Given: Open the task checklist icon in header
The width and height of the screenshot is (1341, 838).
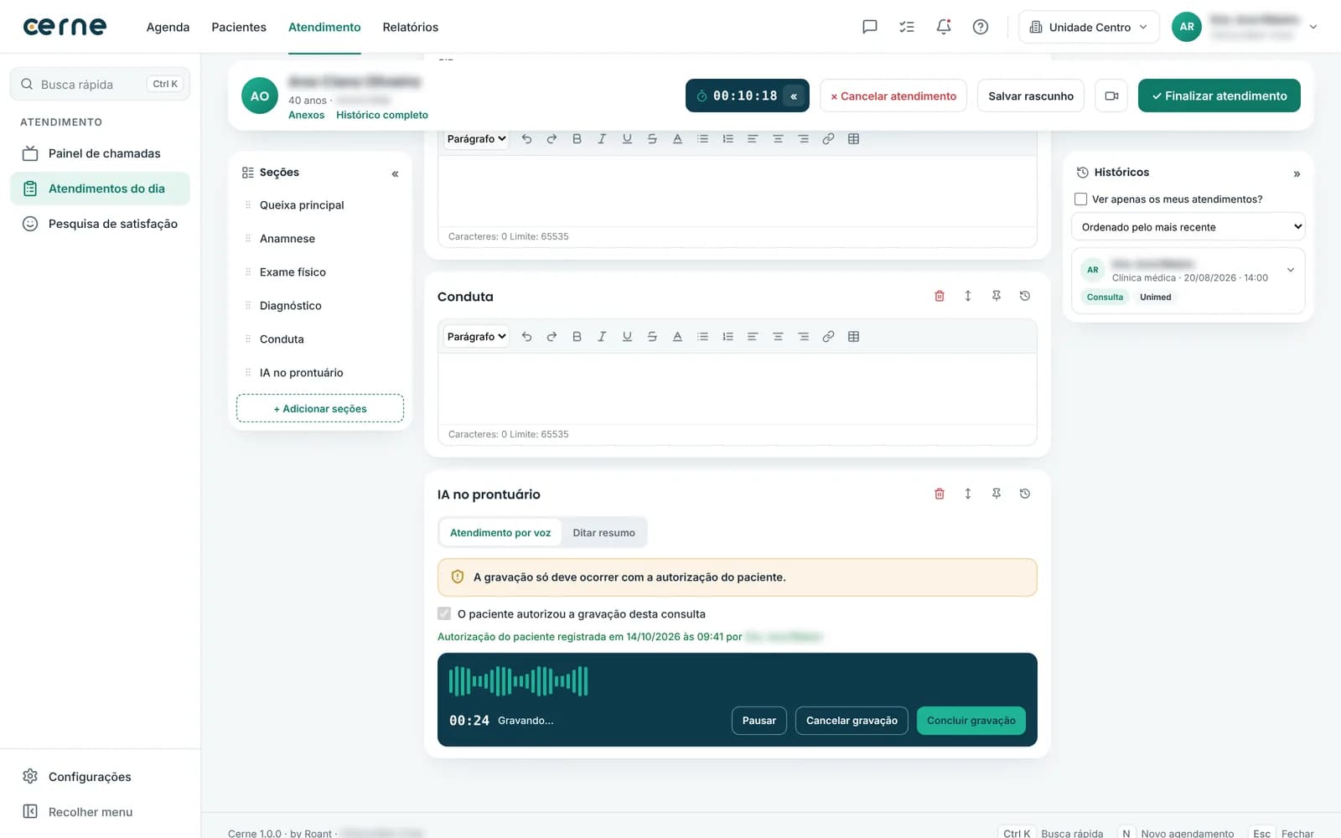Looking at the screenshot, I should 907,27.
